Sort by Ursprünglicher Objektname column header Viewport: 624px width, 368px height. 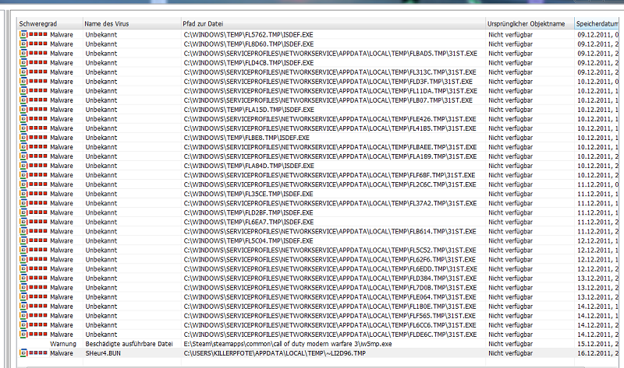pyautogui.click(x=530, y=24)
